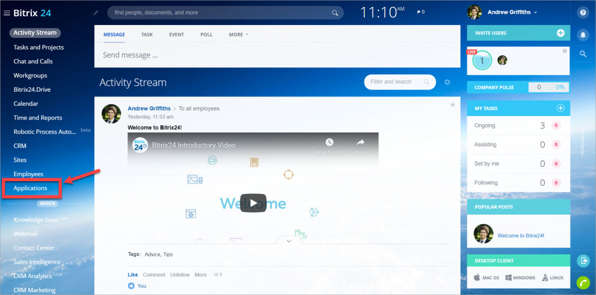This screenshot has height=295, width=596.
Task: Add a task with My Tasks plus icon
Action: point(560,109)
